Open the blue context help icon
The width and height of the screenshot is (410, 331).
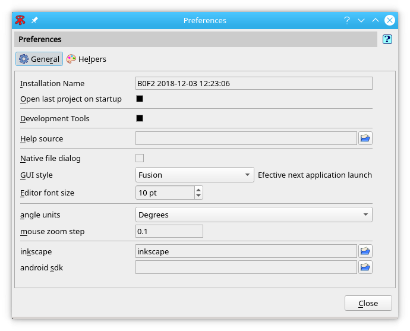tap(387, 39)
